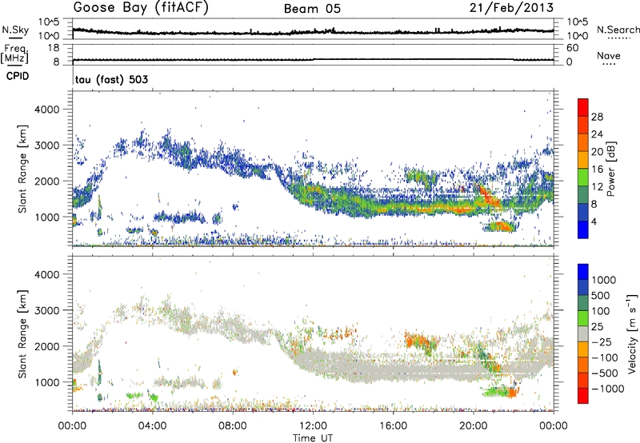Select the Velocity [m s⁻¹] colorbar title
This screenshot has height=443, width=640.
(632, 333)
